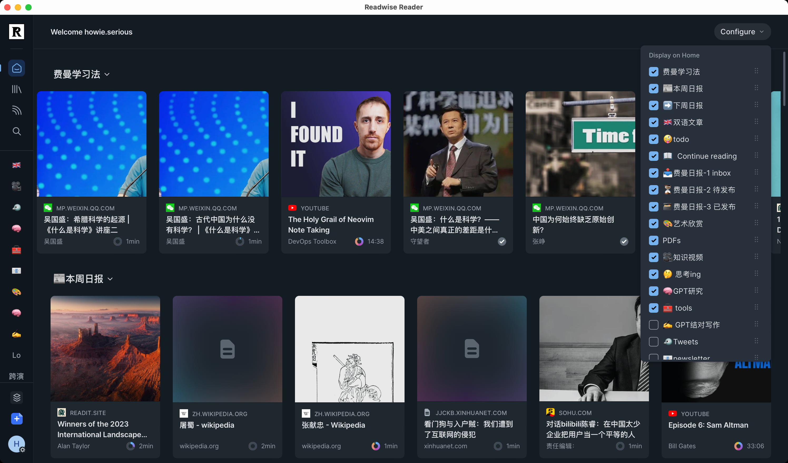
Task: Select 费曼日报-3 已发布 in list
Action: click(x=699, y=207)
